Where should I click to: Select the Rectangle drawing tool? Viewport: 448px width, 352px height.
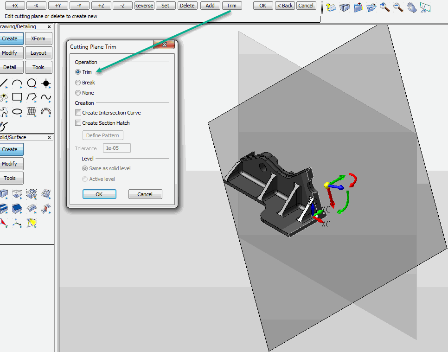[x=17, y=97]
